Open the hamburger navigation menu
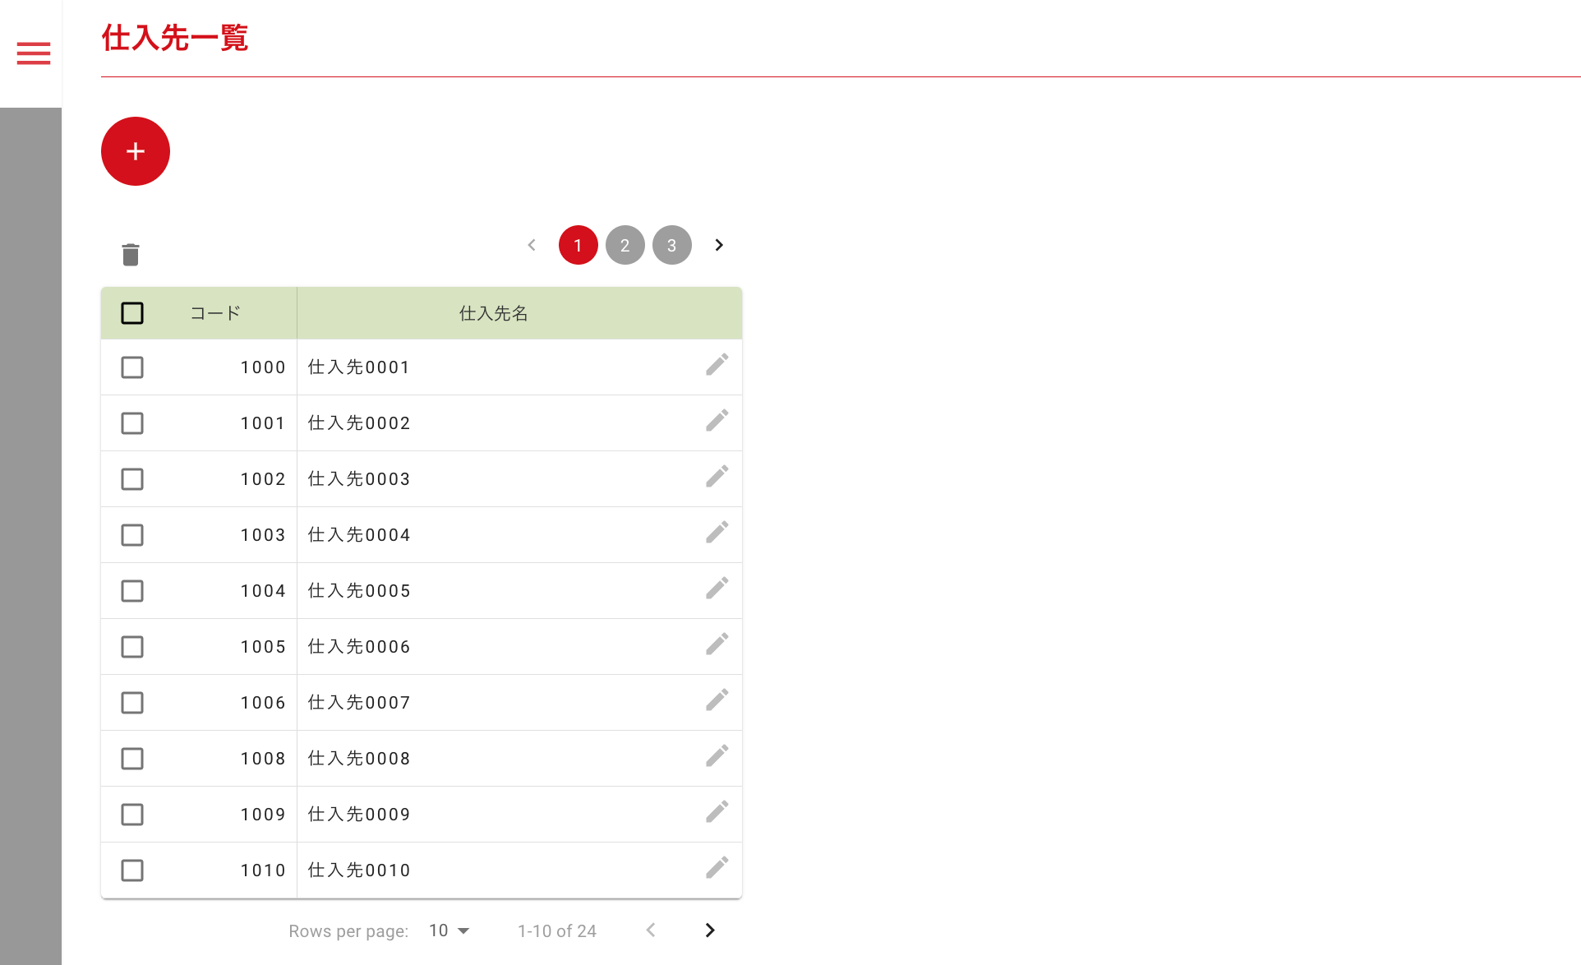The height and width of the screenshot is (965, 1581). coord(34,53)
